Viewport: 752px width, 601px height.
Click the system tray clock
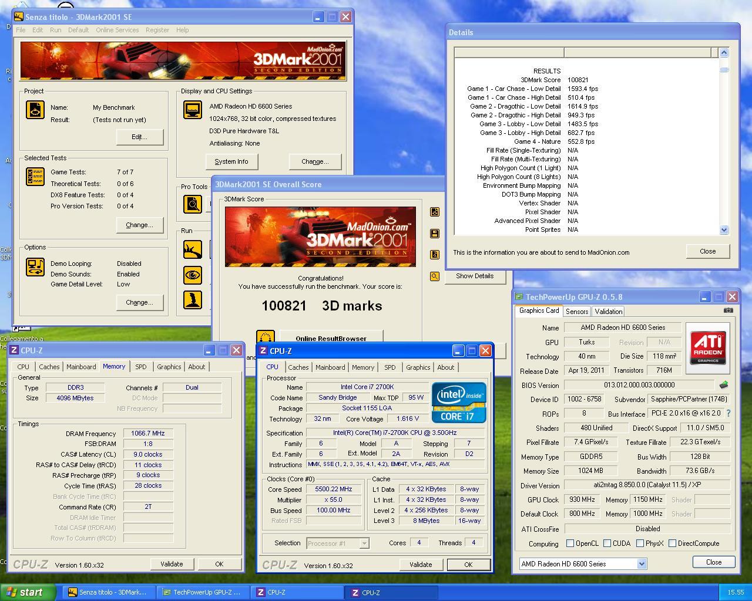tap(736, 593)
